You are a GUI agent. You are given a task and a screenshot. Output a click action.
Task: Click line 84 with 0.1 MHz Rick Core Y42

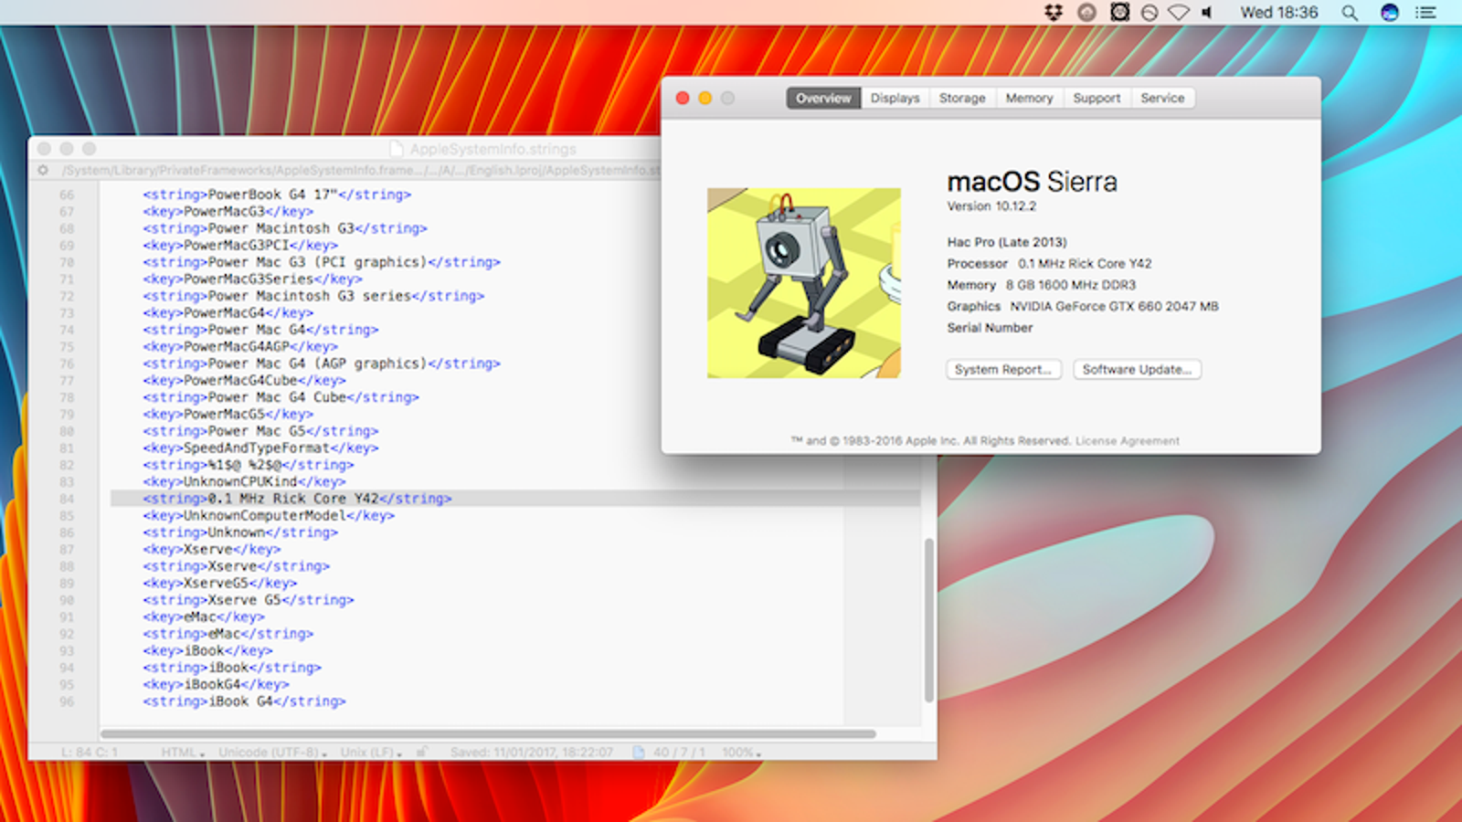515,499
